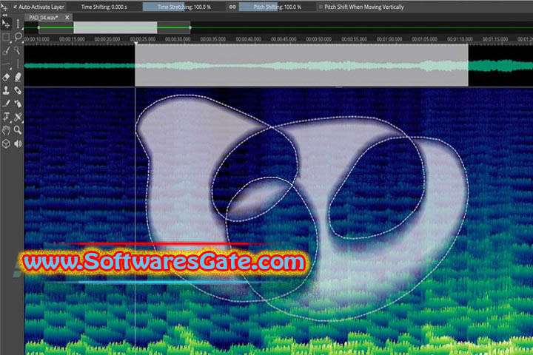Select the T-shaped waveform tool
This screenshot has height=355, width=533.
[6, 117]
